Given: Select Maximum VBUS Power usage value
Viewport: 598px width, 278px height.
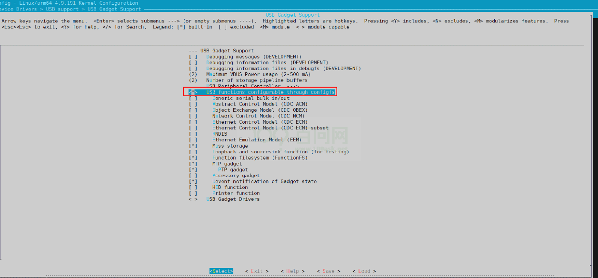Looking at the screenshot, I should tap(249, 74).
